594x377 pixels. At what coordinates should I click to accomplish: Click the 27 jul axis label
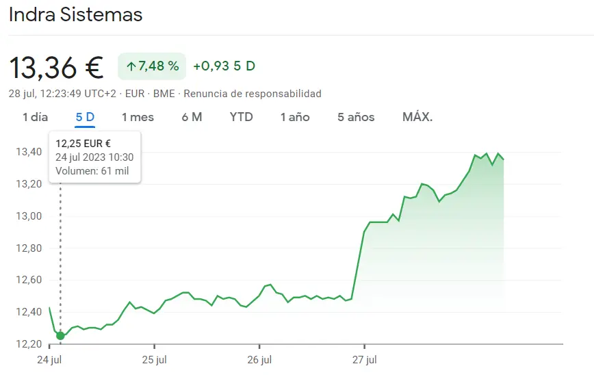tap(365, 360)
